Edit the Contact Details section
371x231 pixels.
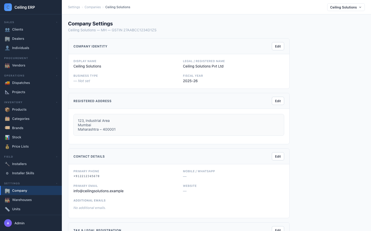pyautogui.click(x=278, y=156)
